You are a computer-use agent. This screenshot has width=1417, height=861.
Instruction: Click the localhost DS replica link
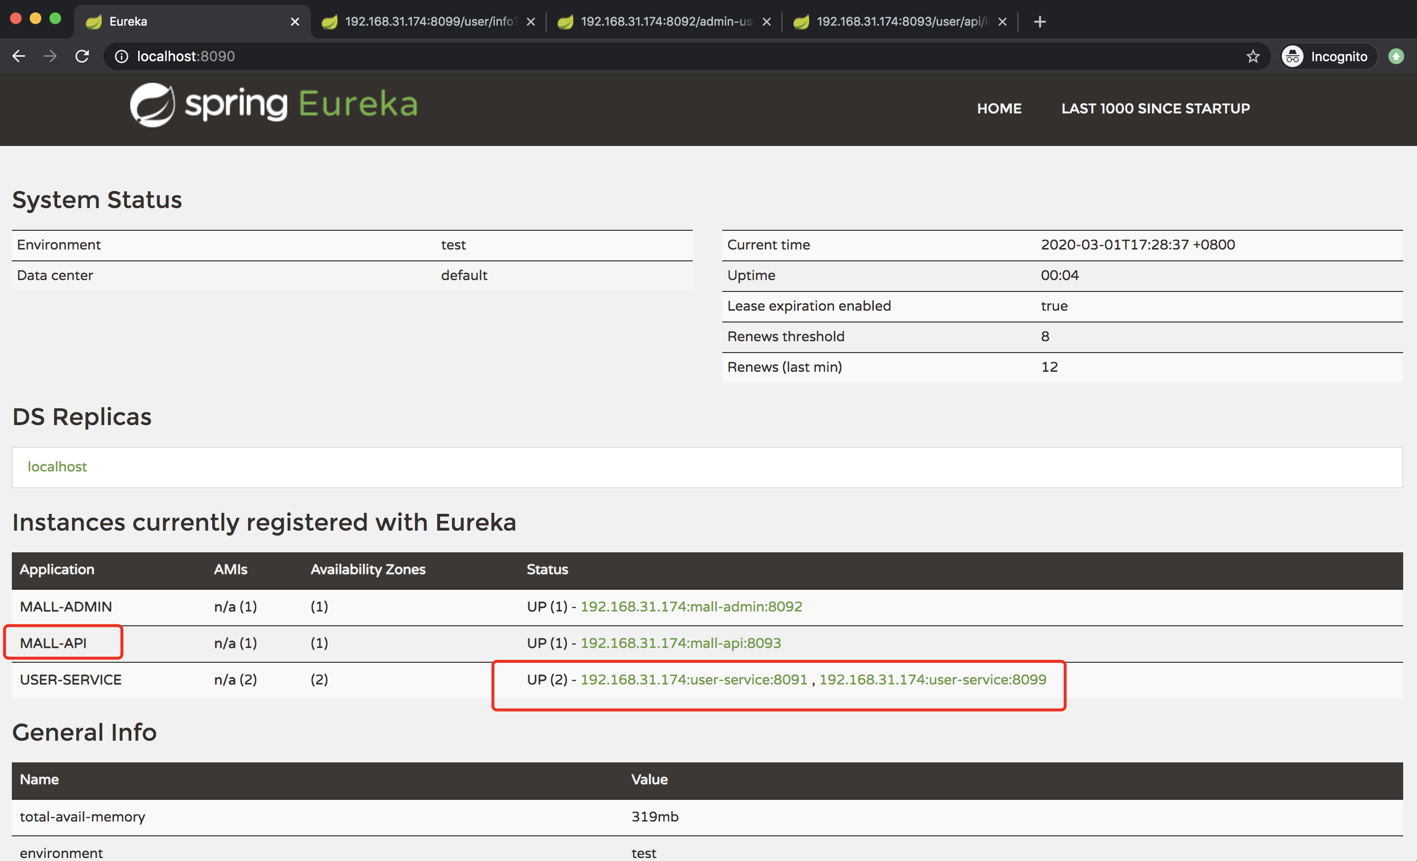(57, 466)
